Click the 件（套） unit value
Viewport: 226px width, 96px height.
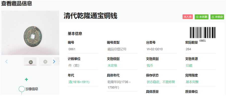(x=74, y=66)
